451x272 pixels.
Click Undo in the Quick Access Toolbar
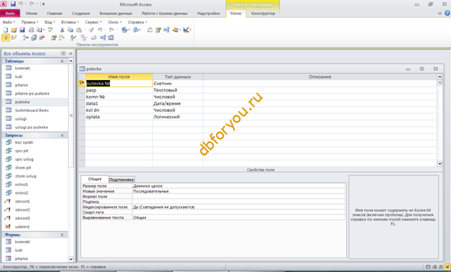coord(21,4)
